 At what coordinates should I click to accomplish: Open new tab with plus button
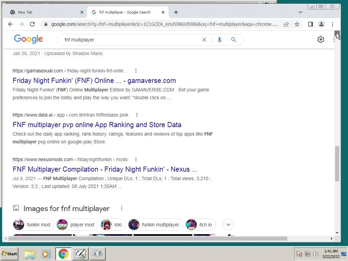pos(176,12)
